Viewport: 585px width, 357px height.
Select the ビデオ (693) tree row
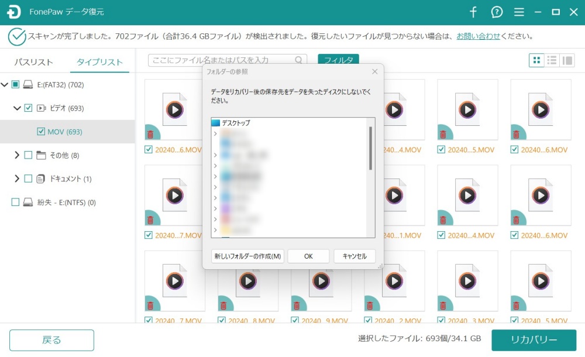click(67, 108)
